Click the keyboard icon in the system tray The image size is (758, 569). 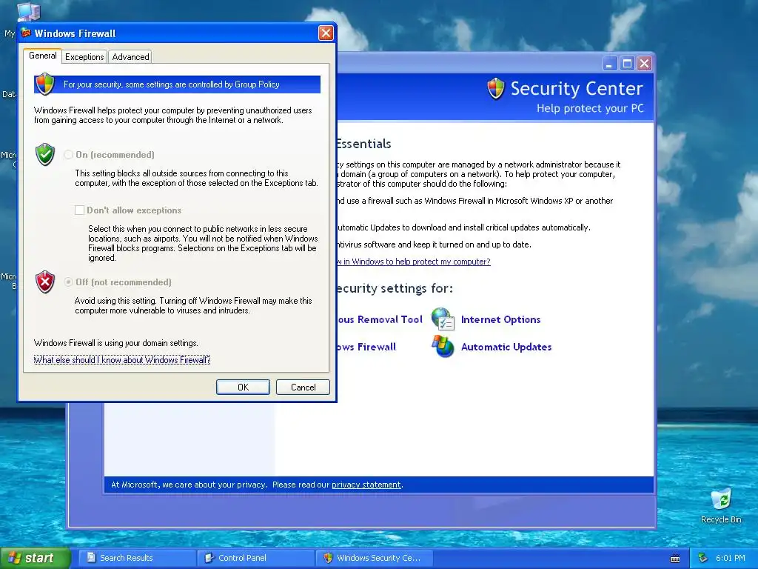[x=675, y=559]
